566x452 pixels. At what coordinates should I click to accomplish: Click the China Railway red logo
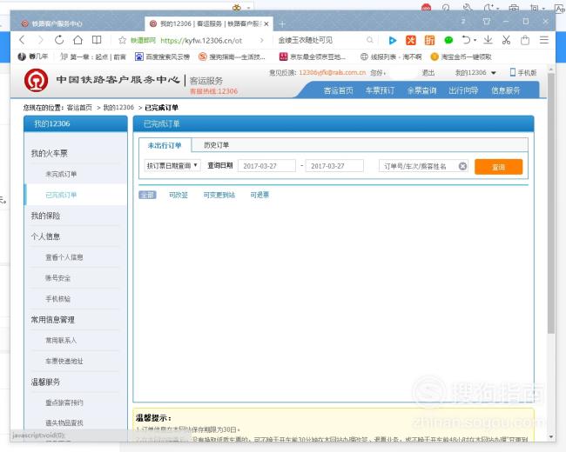[36, 80]
